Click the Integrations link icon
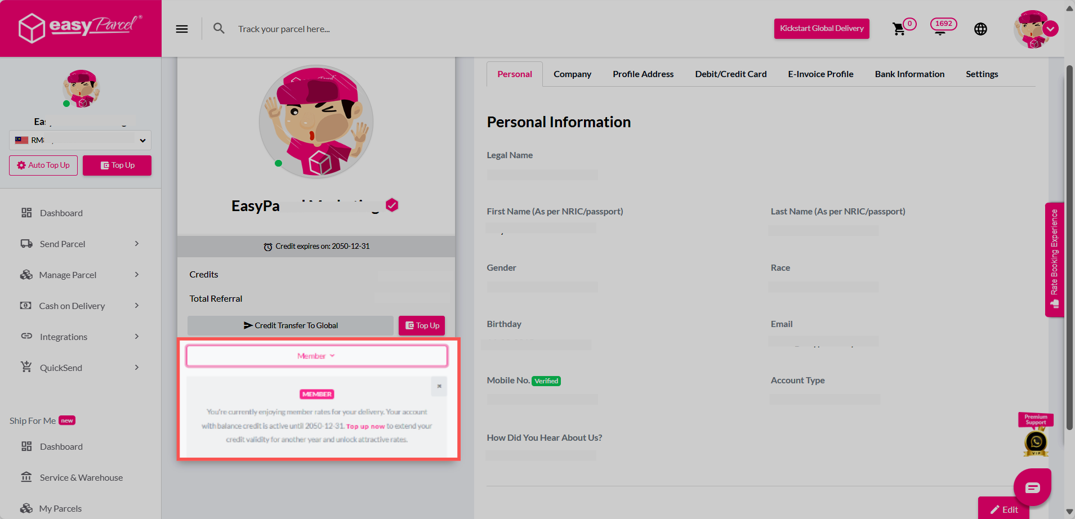Viewport: 1075px width, 519px height. [26, 336]
